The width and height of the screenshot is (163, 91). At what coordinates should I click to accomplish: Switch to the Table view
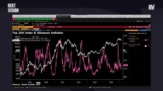click(48, 30)
